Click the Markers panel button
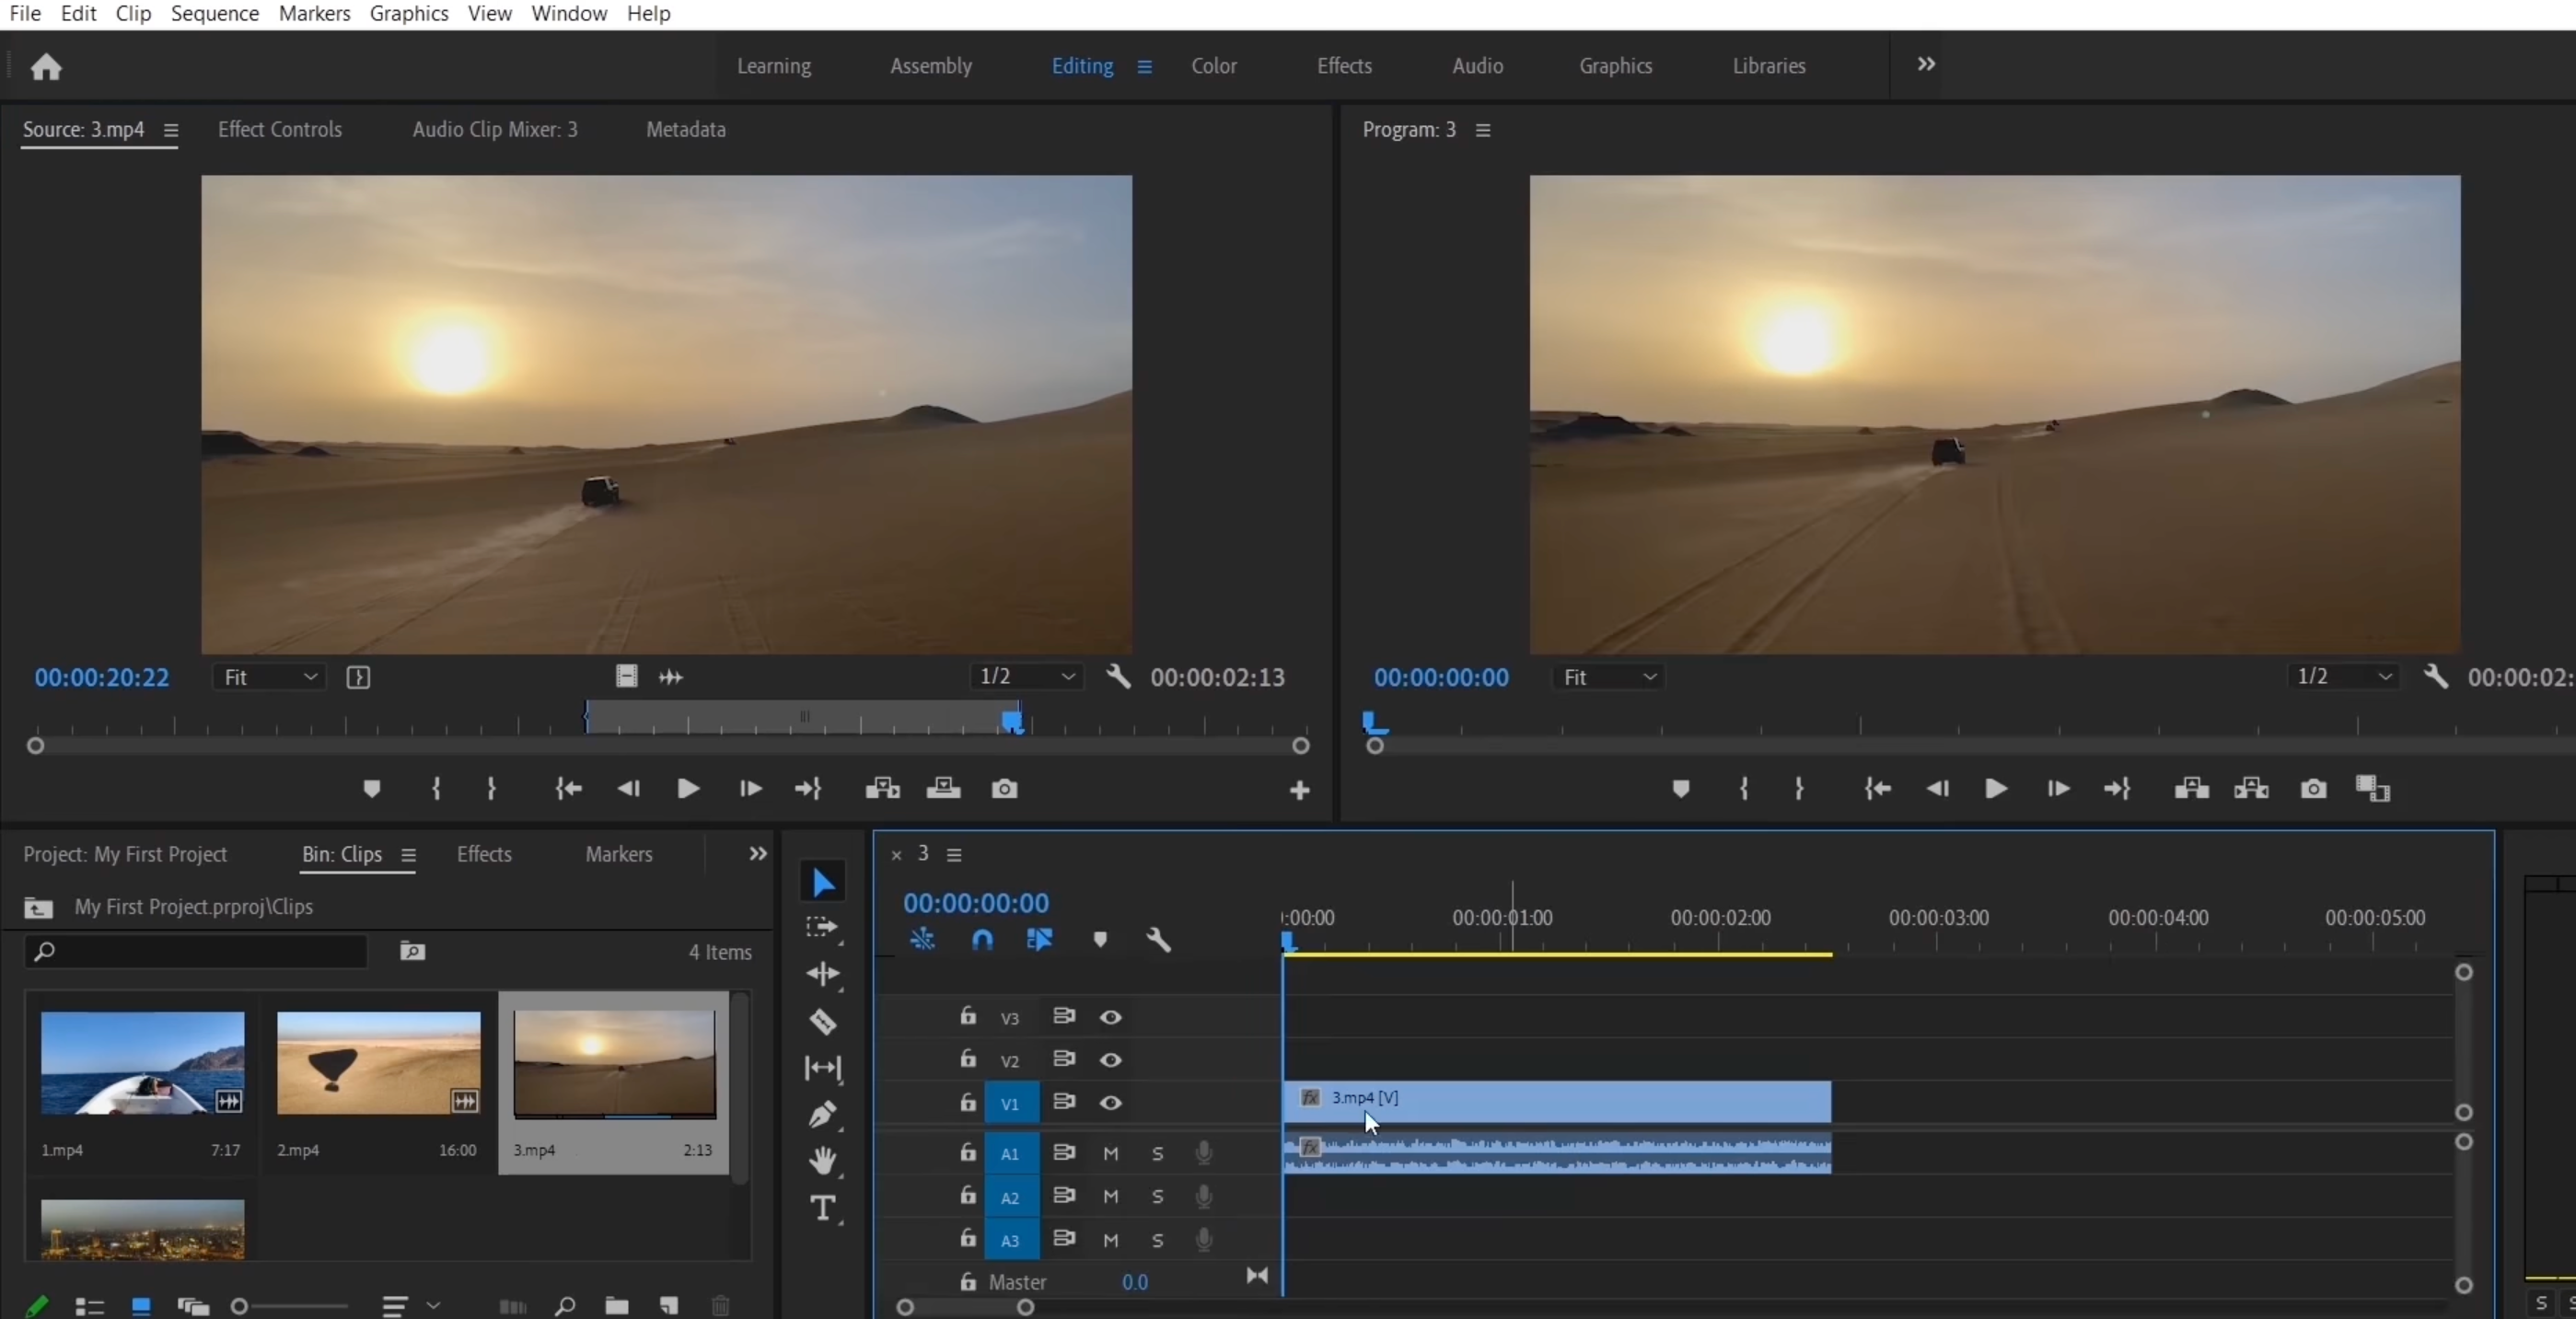The height and width of the screenshot is (1319, 2576). tap(620, 855)
